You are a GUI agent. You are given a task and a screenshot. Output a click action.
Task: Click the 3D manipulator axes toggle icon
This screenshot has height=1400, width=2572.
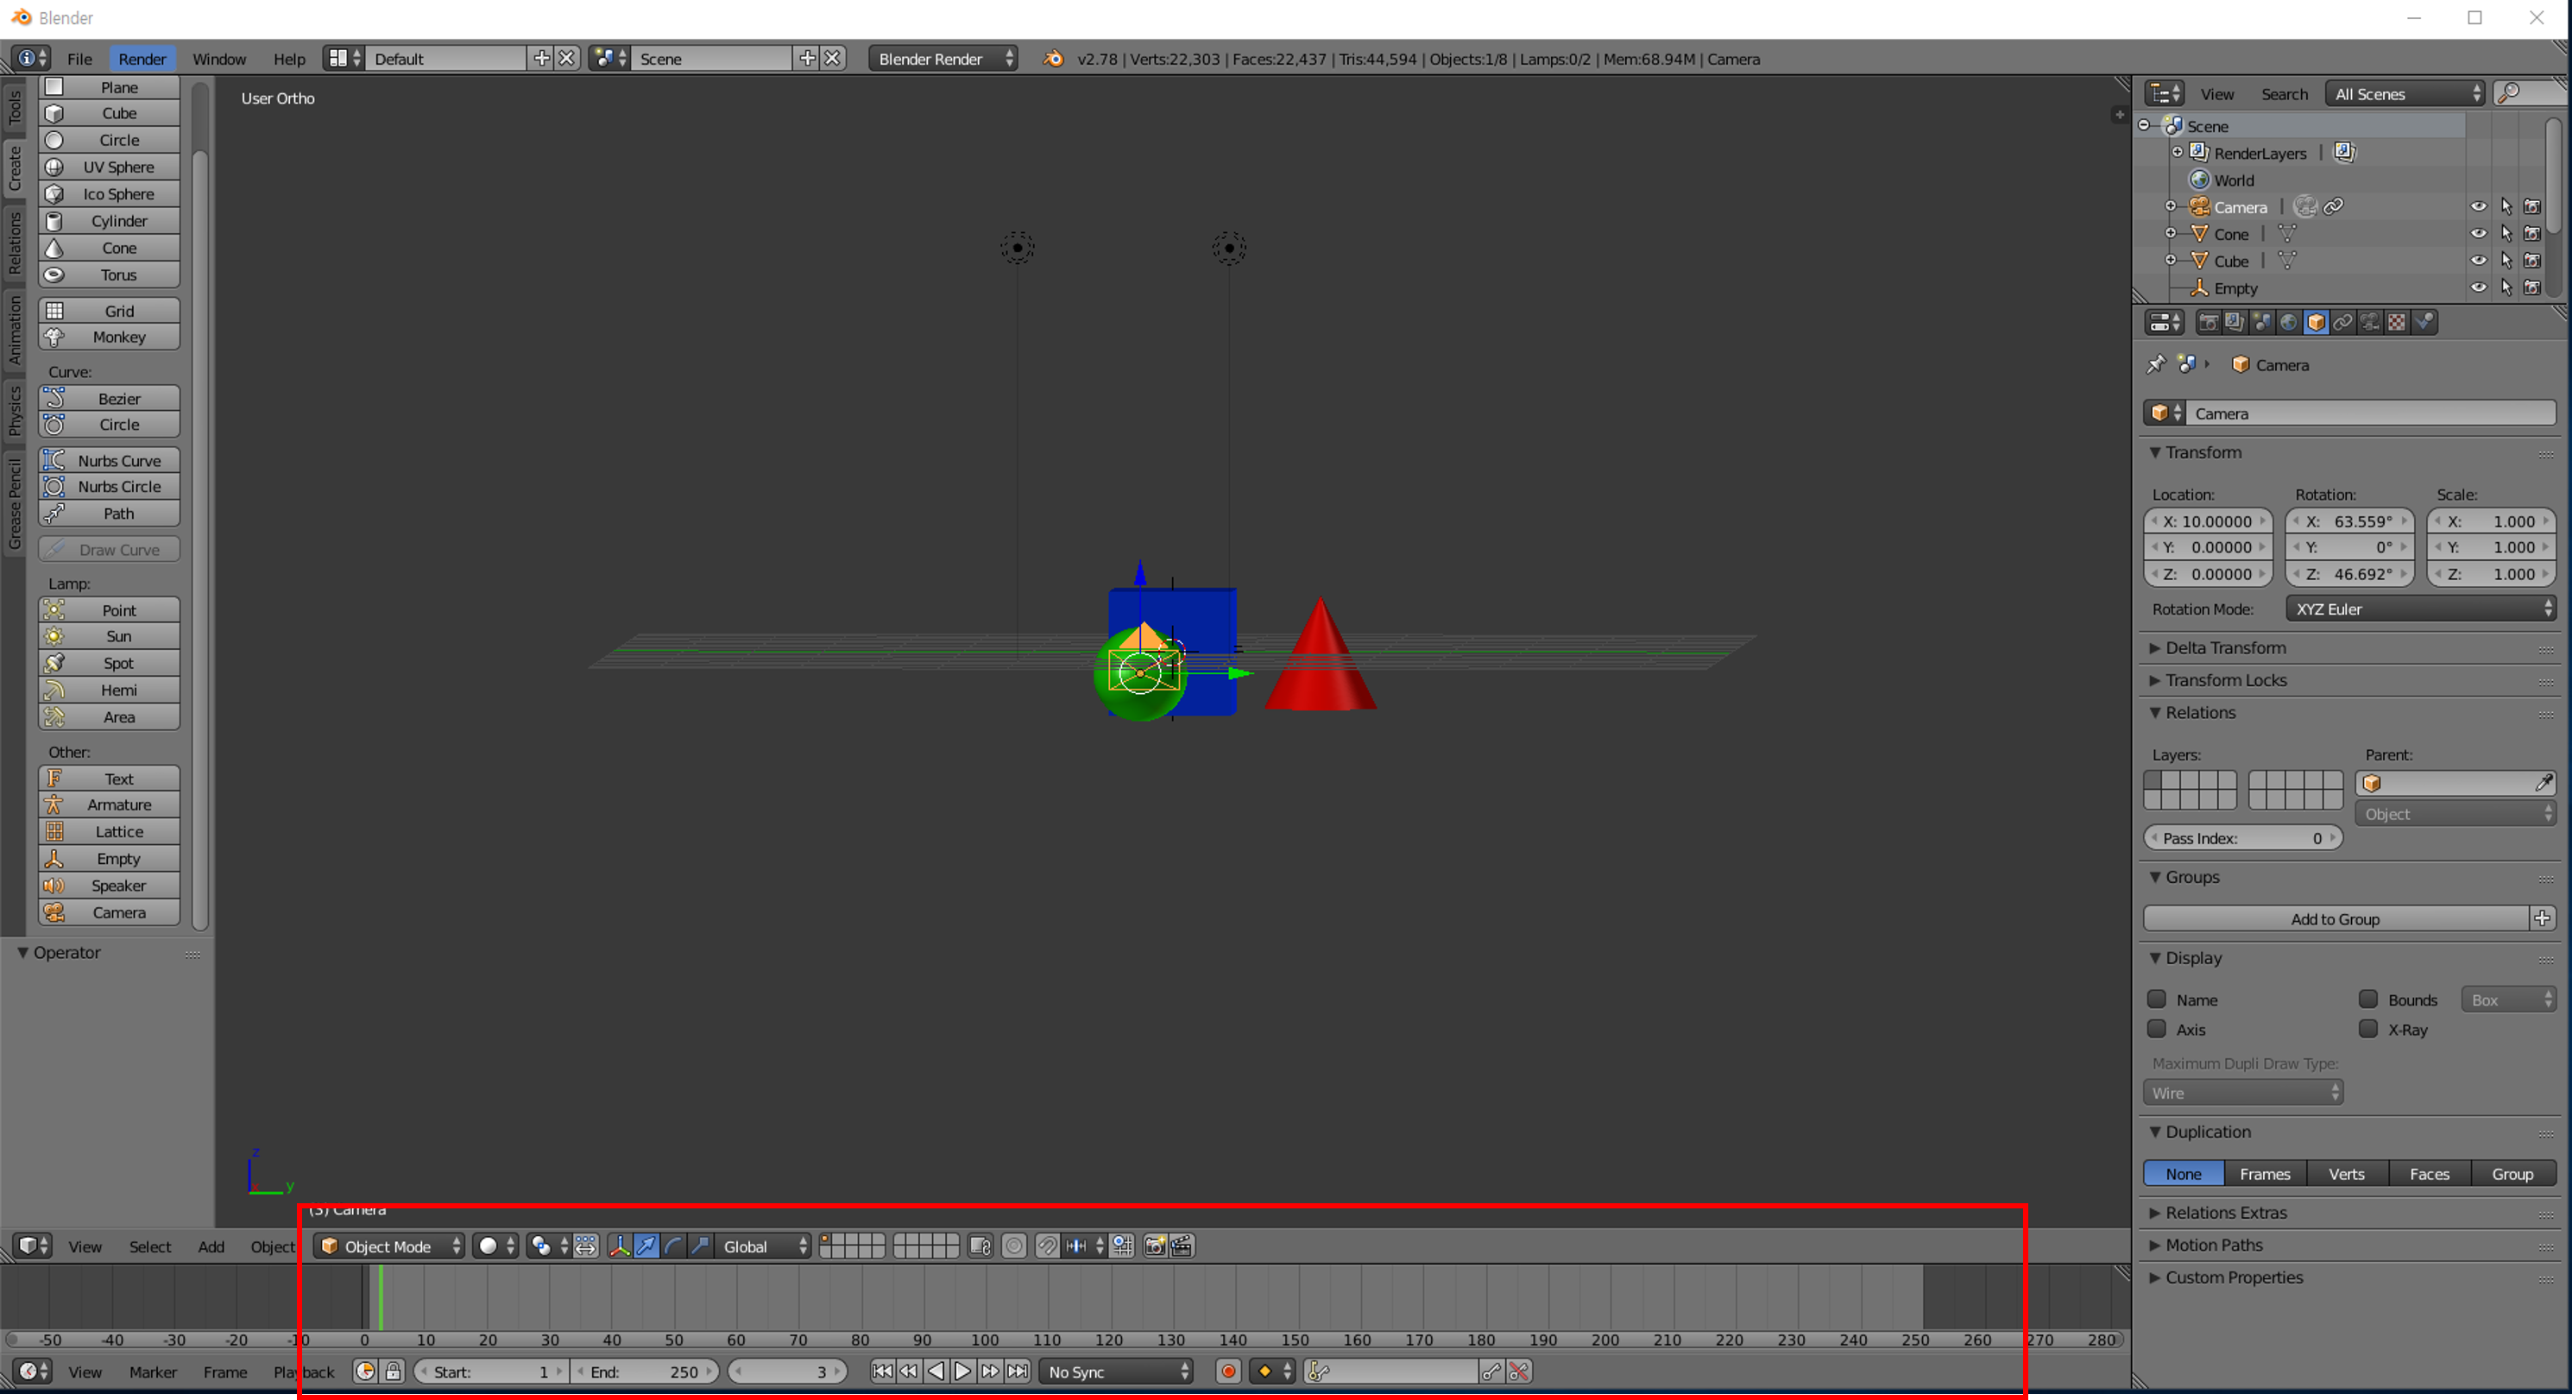(x=619, y=1246)
